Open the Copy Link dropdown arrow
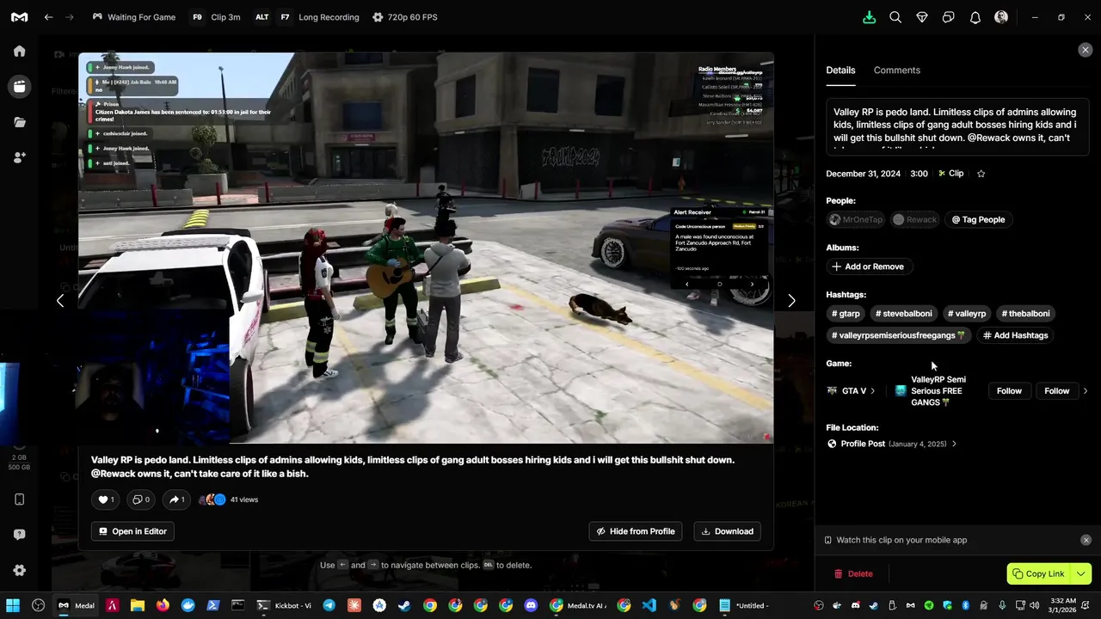 coord(1081,573)
